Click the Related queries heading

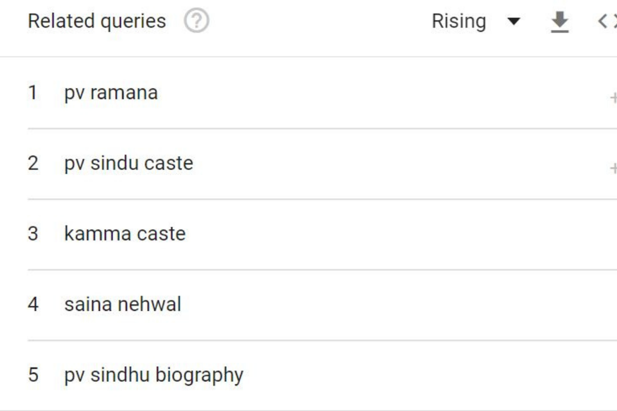(x=97, y=22)
